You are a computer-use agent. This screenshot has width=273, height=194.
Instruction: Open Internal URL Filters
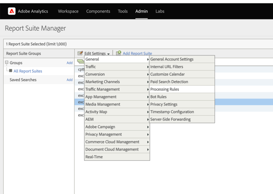pyautogui.click(x=166, y=67)
